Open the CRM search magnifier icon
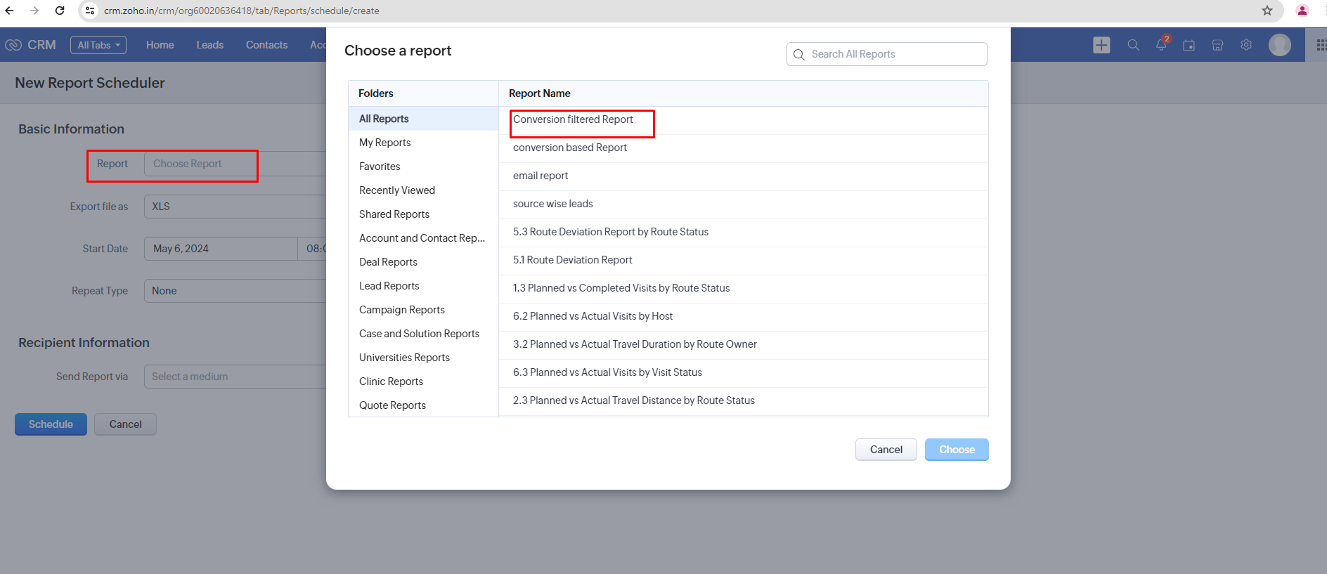The width and height of the screenshot is (1327, 574). click(1133, 45)
